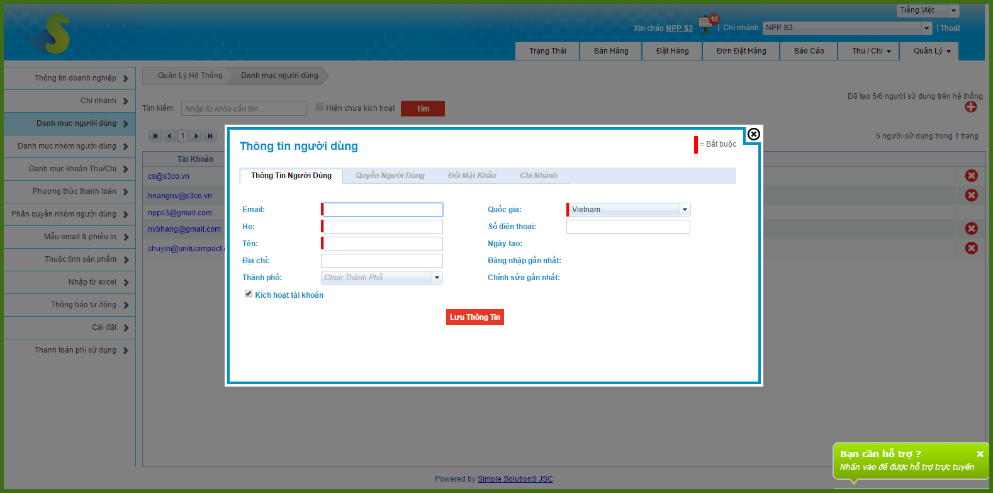Viewport: 993px width, 493px height.
Task: Open the Báo Cáo menu
Action: [x=809, y=51]
